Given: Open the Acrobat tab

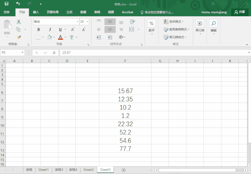Looking at the screenshot, I should [127, 12].
